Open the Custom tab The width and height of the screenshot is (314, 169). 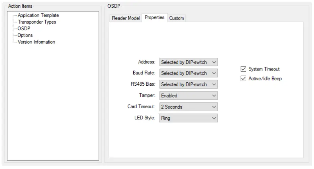(x=177, y=18)
